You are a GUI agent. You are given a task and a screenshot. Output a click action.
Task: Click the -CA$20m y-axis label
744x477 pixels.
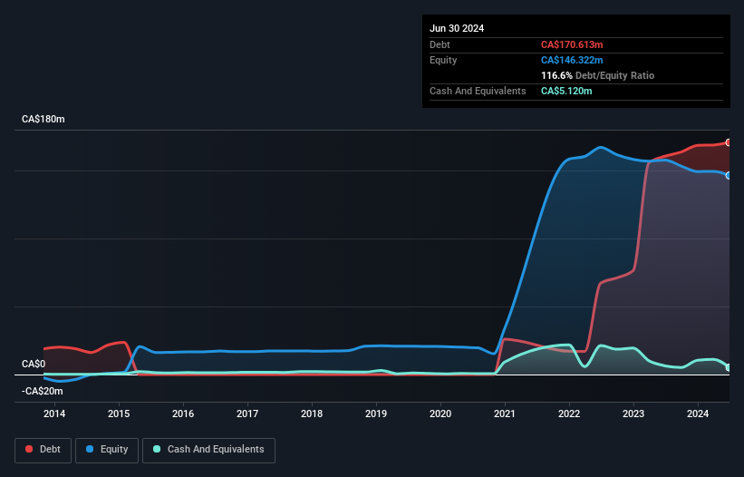43,391
